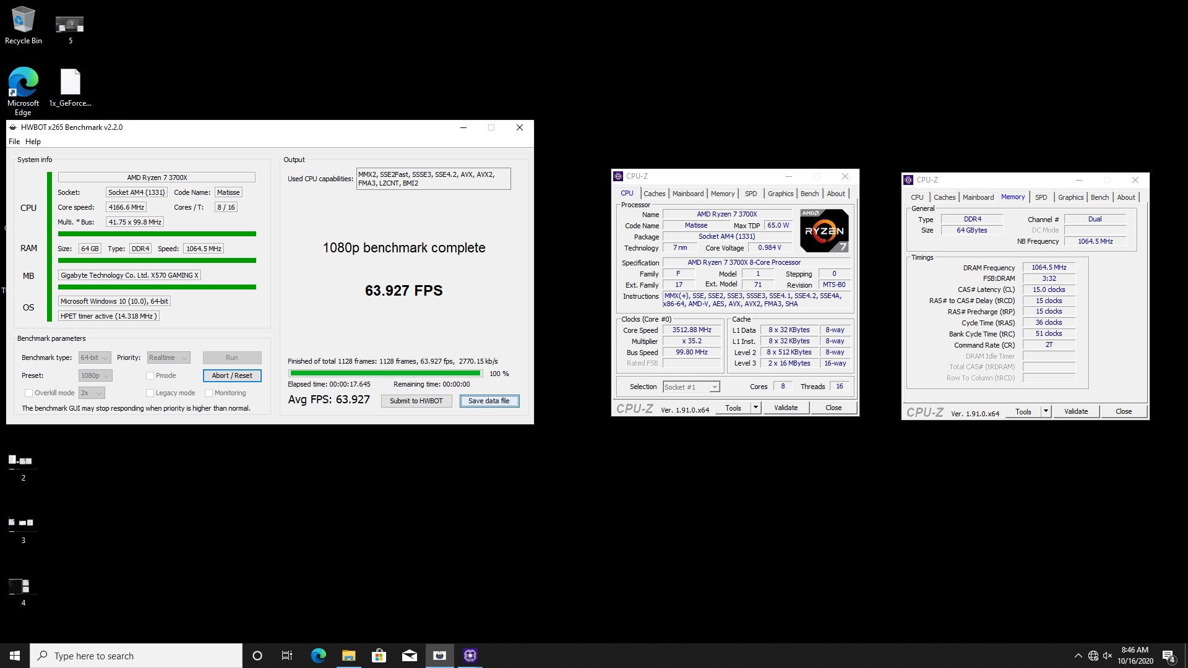Select the 1x_GeForce file on the desktop
Viewport: 1188px width, 668px height.
(x=70, y=87)
